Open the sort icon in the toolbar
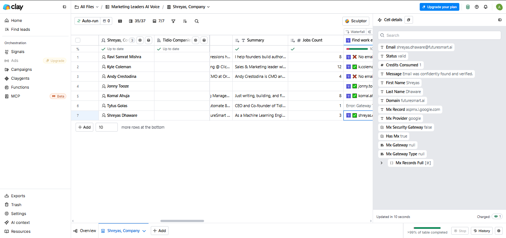Viewport: 506px width, 238px height. click(x=185, y=21)
